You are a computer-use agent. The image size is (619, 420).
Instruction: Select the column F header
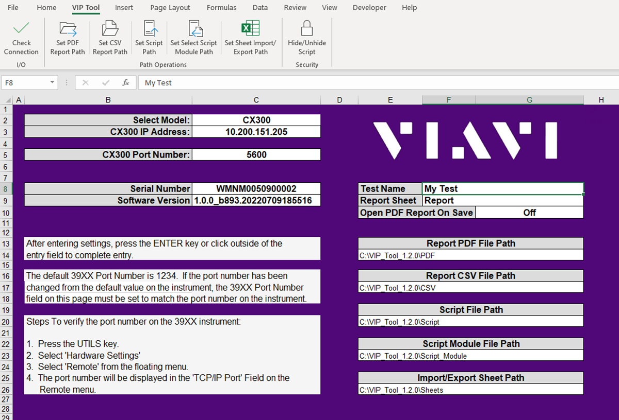click(448, 99)
